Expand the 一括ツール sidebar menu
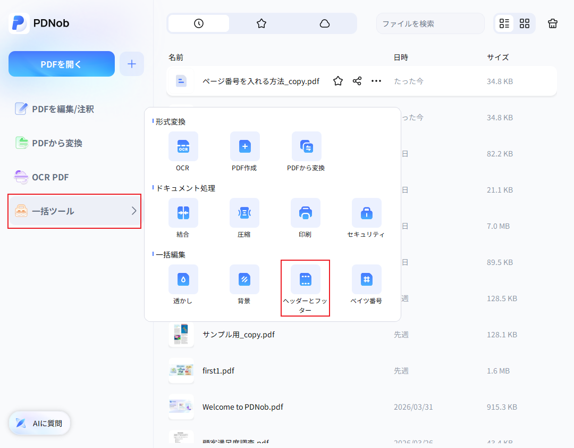Viewport: 574px width, 448px height. point(74,211)
